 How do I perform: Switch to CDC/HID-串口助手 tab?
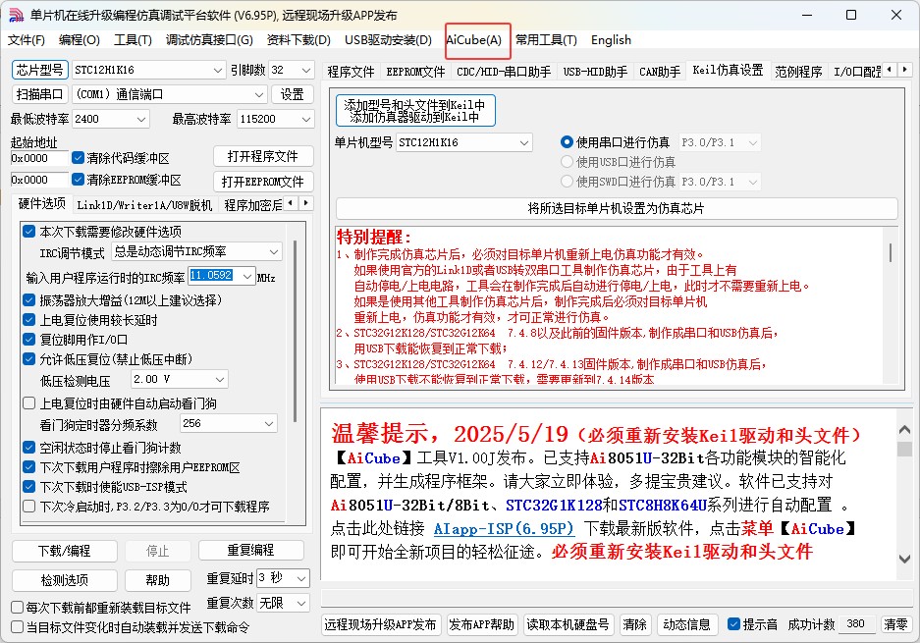pos(504,72)
